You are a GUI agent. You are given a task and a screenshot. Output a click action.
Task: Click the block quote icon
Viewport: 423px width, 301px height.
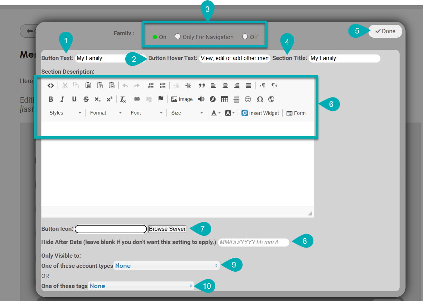point(202,86)
